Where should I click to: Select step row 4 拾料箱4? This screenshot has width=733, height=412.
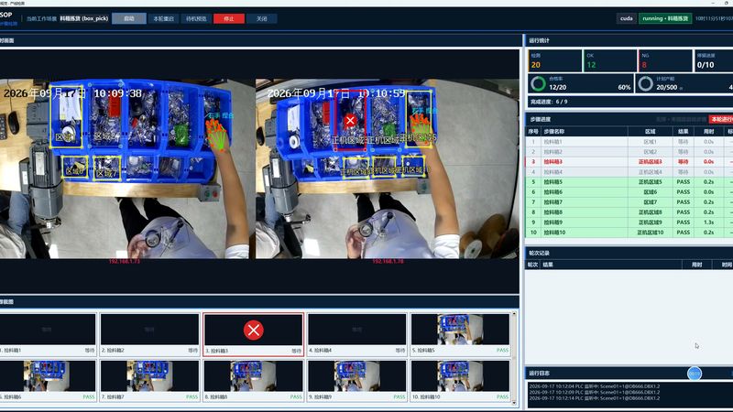coord(629,172)
